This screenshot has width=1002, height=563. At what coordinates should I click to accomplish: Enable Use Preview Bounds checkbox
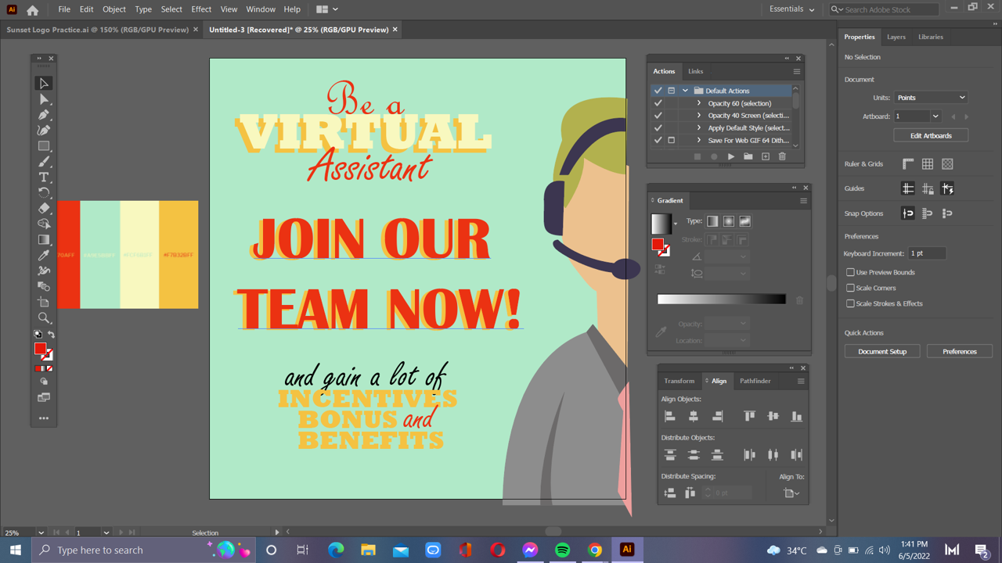[x=850, y=272]
